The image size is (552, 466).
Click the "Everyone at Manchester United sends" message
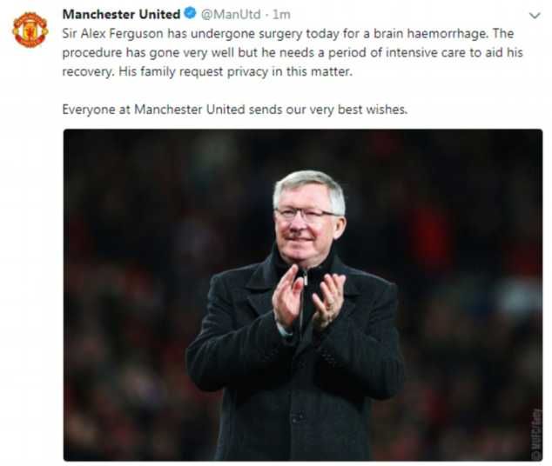[235, 110]
